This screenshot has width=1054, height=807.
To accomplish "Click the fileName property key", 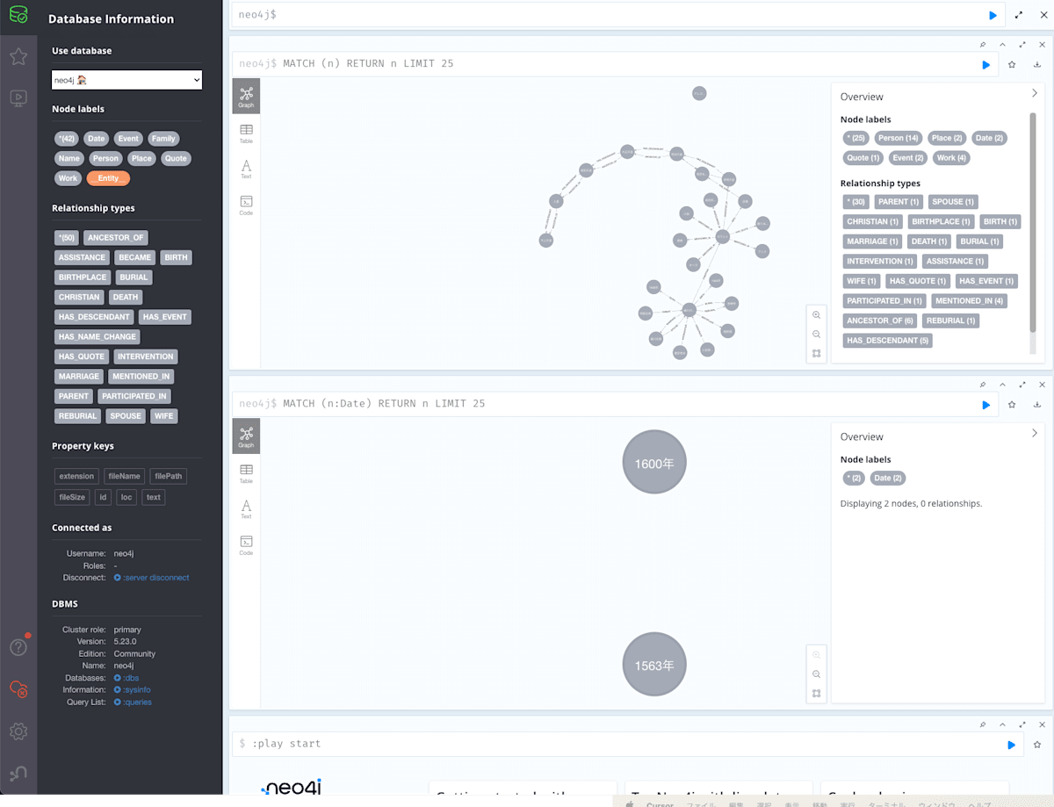I will click(x=124, y=476).
